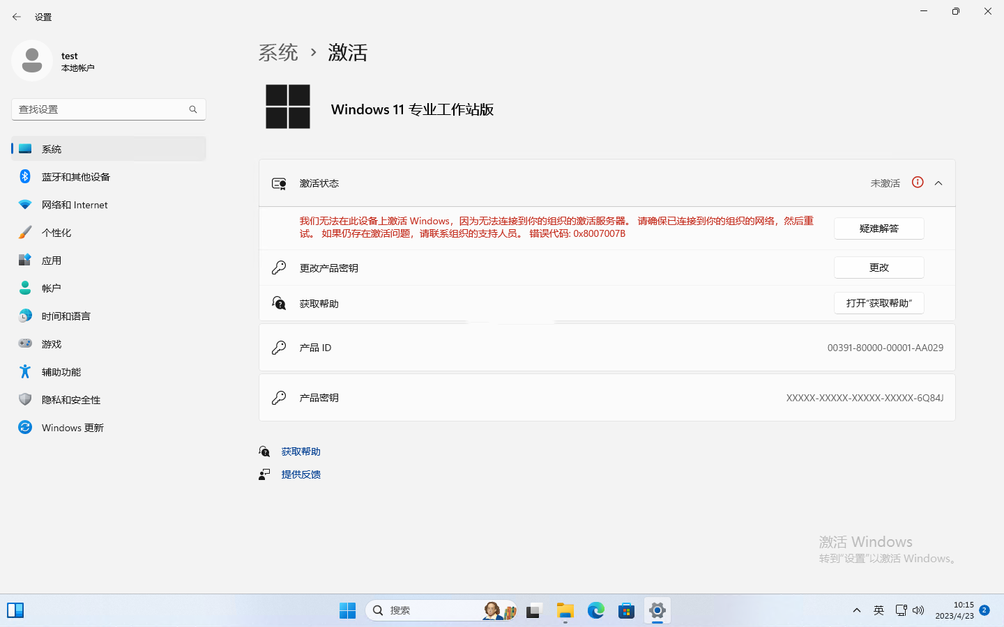Click the bottom 获取帮助 headset icon
The image size is (1004, 627).
point(264,451)
